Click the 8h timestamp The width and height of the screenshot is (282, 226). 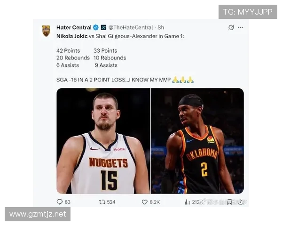[x=161, y=27]
